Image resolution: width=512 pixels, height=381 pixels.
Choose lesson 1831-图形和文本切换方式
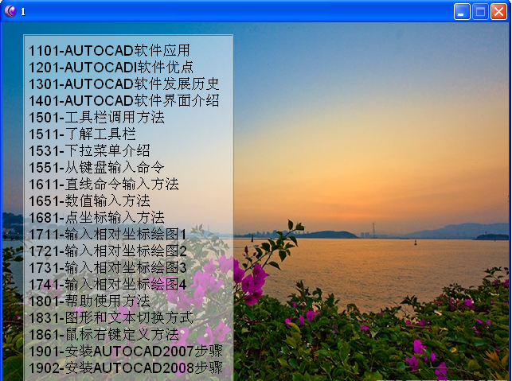111,317
